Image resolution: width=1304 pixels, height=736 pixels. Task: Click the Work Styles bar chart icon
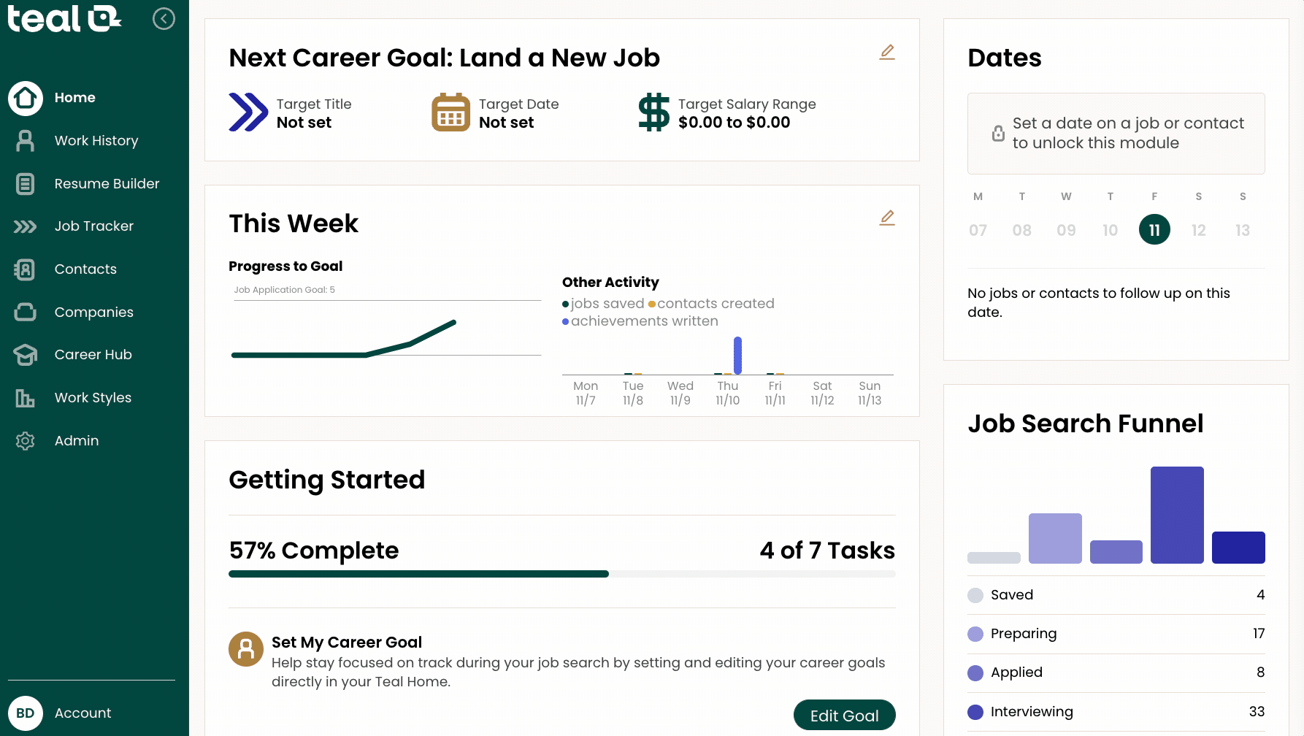(x=26, y=398)
